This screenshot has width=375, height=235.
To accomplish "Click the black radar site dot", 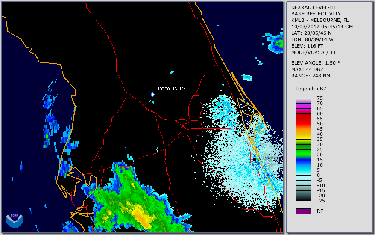I will [x=255, y=159].
